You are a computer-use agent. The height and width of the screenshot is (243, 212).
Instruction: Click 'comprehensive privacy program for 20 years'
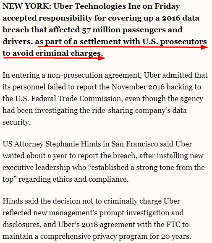pos(115,236)
